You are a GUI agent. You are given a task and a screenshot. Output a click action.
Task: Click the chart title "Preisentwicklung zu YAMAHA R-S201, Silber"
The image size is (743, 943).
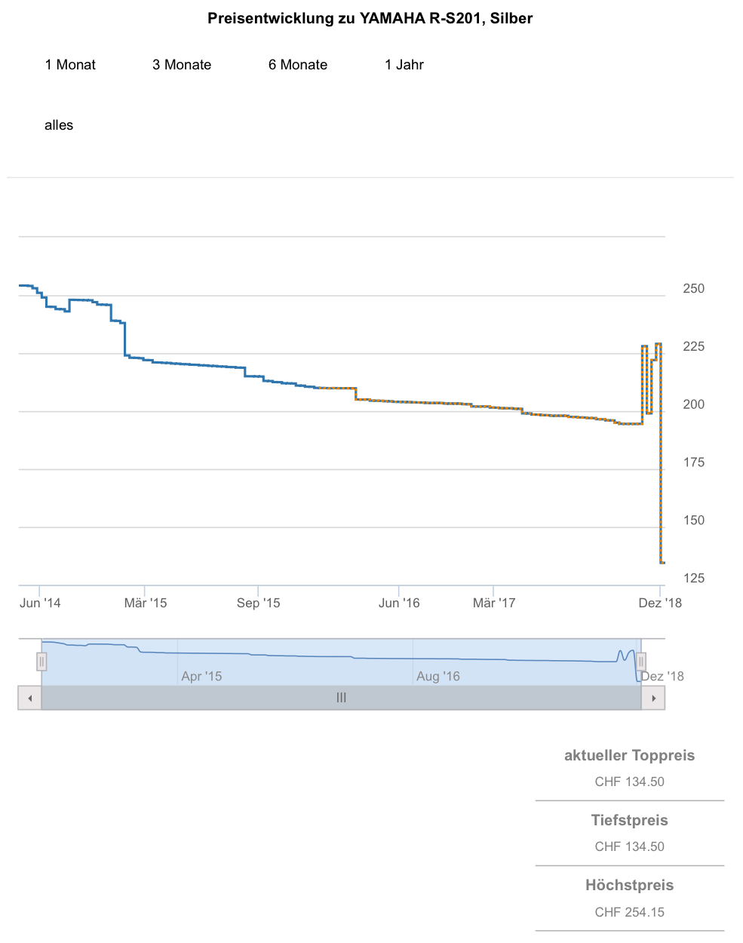click(x=370, y=18)
